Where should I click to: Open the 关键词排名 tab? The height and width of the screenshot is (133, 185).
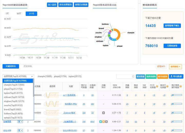coord(11,66)
